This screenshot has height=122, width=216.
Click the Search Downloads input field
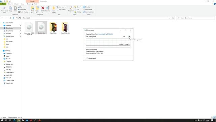[x=195, y=18]
